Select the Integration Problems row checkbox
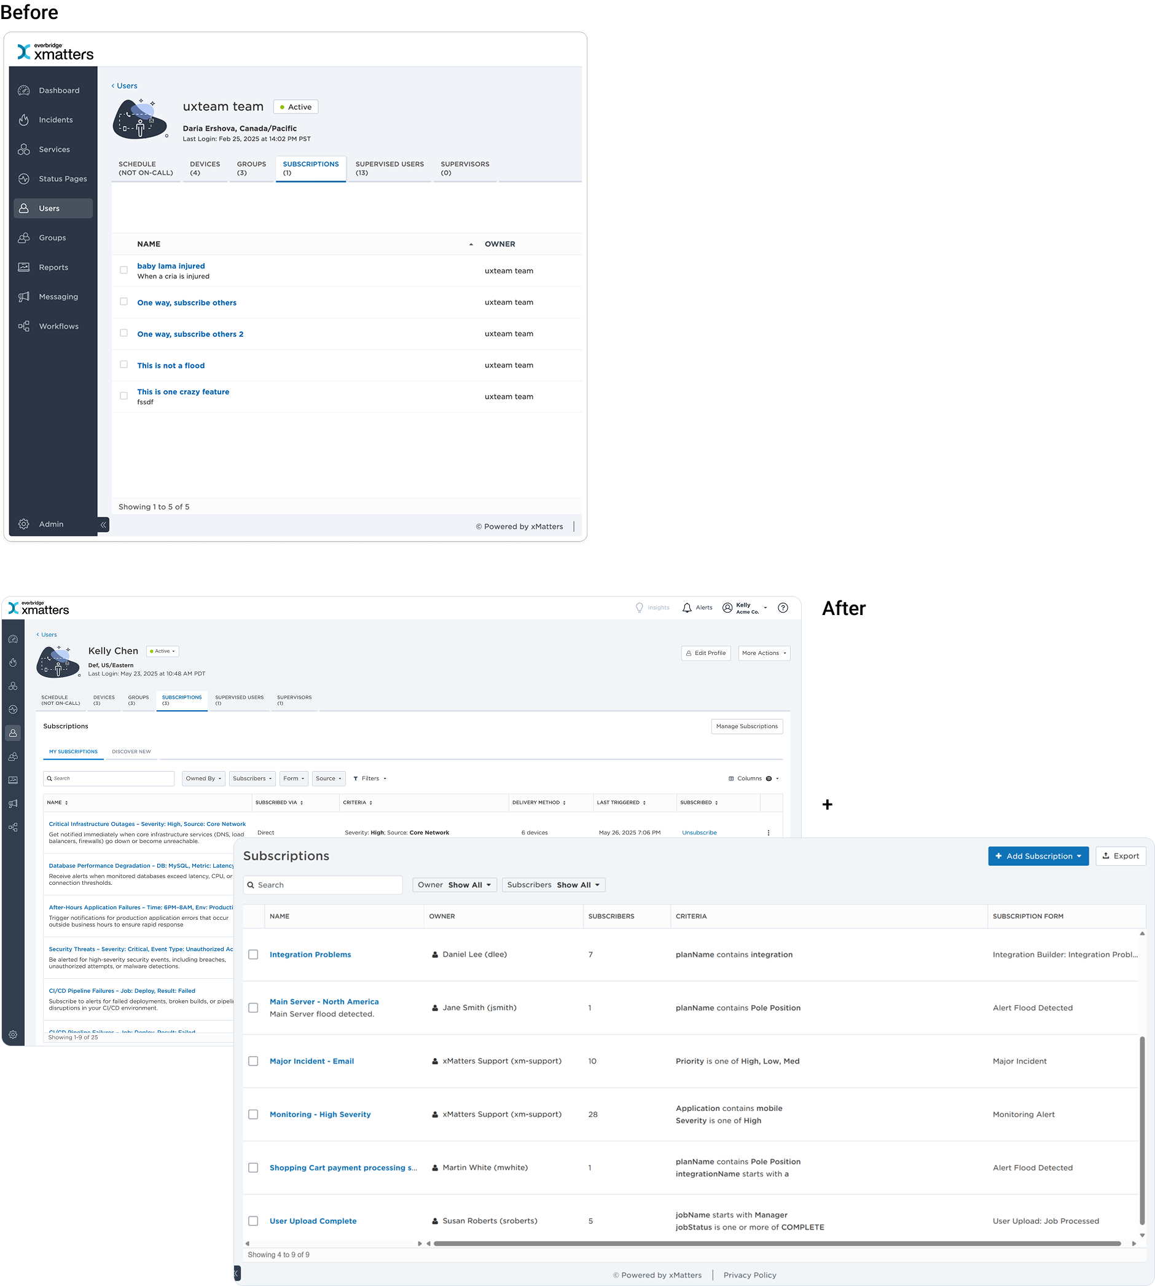 pos(253,955)
